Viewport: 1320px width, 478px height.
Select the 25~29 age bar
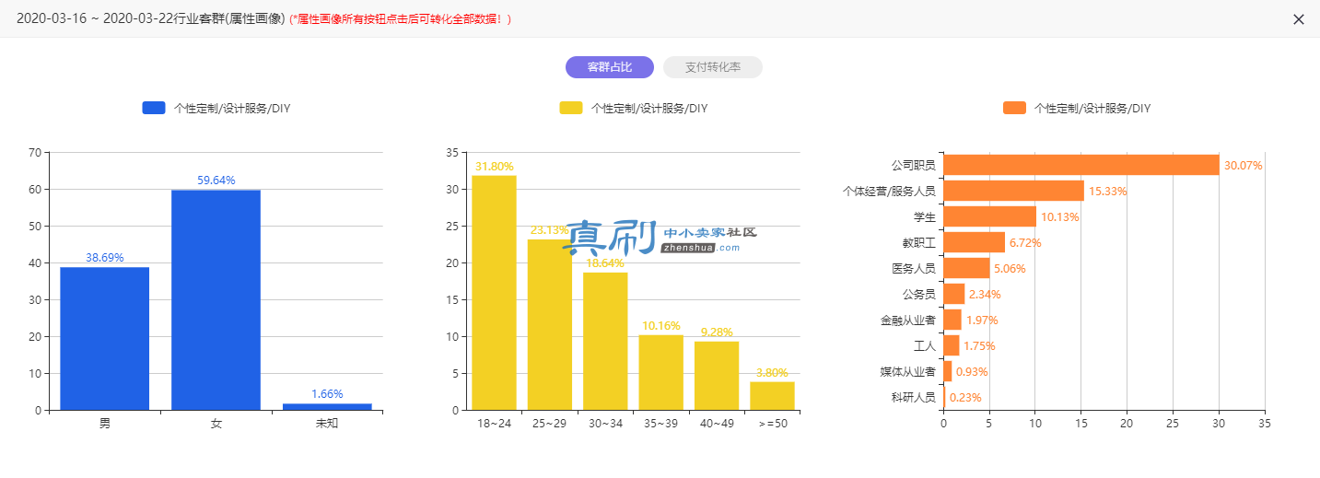pos(550,324)
